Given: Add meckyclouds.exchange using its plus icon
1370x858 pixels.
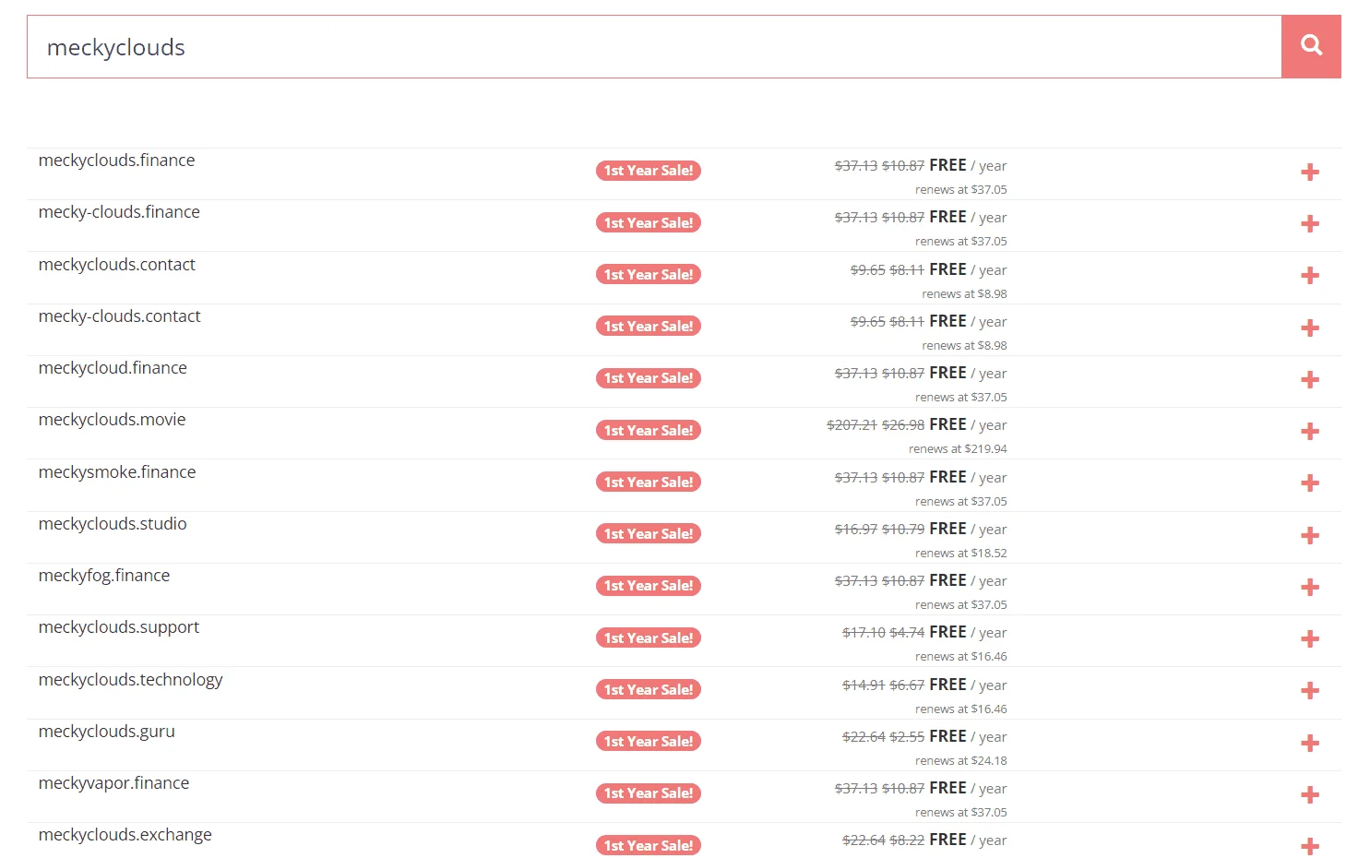Looking at the screenshot, I should 1310,846.
